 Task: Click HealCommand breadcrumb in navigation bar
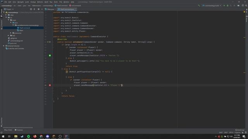(x=61, y=5)
